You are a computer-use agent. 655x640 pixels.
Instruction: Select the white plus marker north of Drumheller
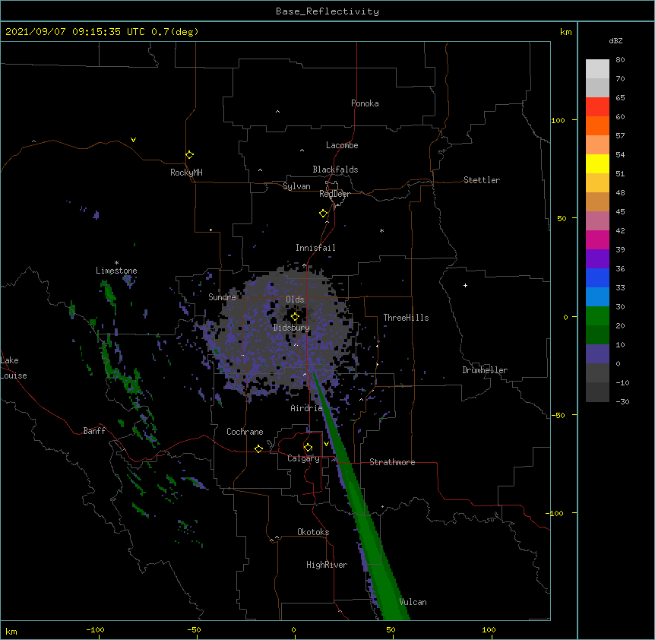[x=465, y=285]
